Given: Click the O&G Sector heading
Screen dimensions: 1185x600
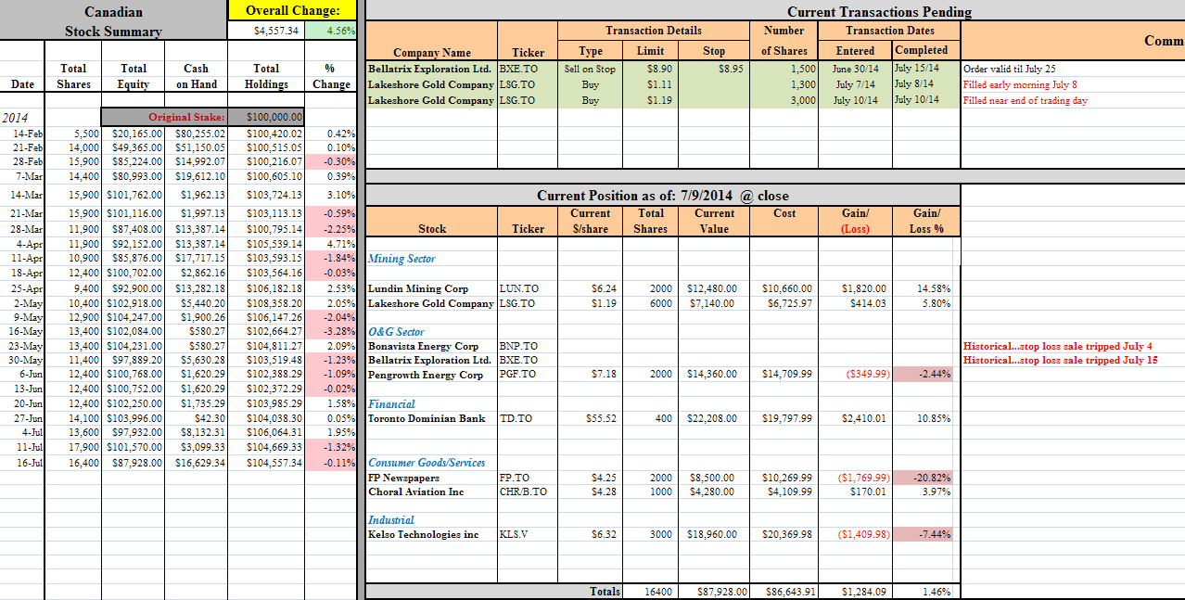Looking at the screenshot, I should [396, 331].
